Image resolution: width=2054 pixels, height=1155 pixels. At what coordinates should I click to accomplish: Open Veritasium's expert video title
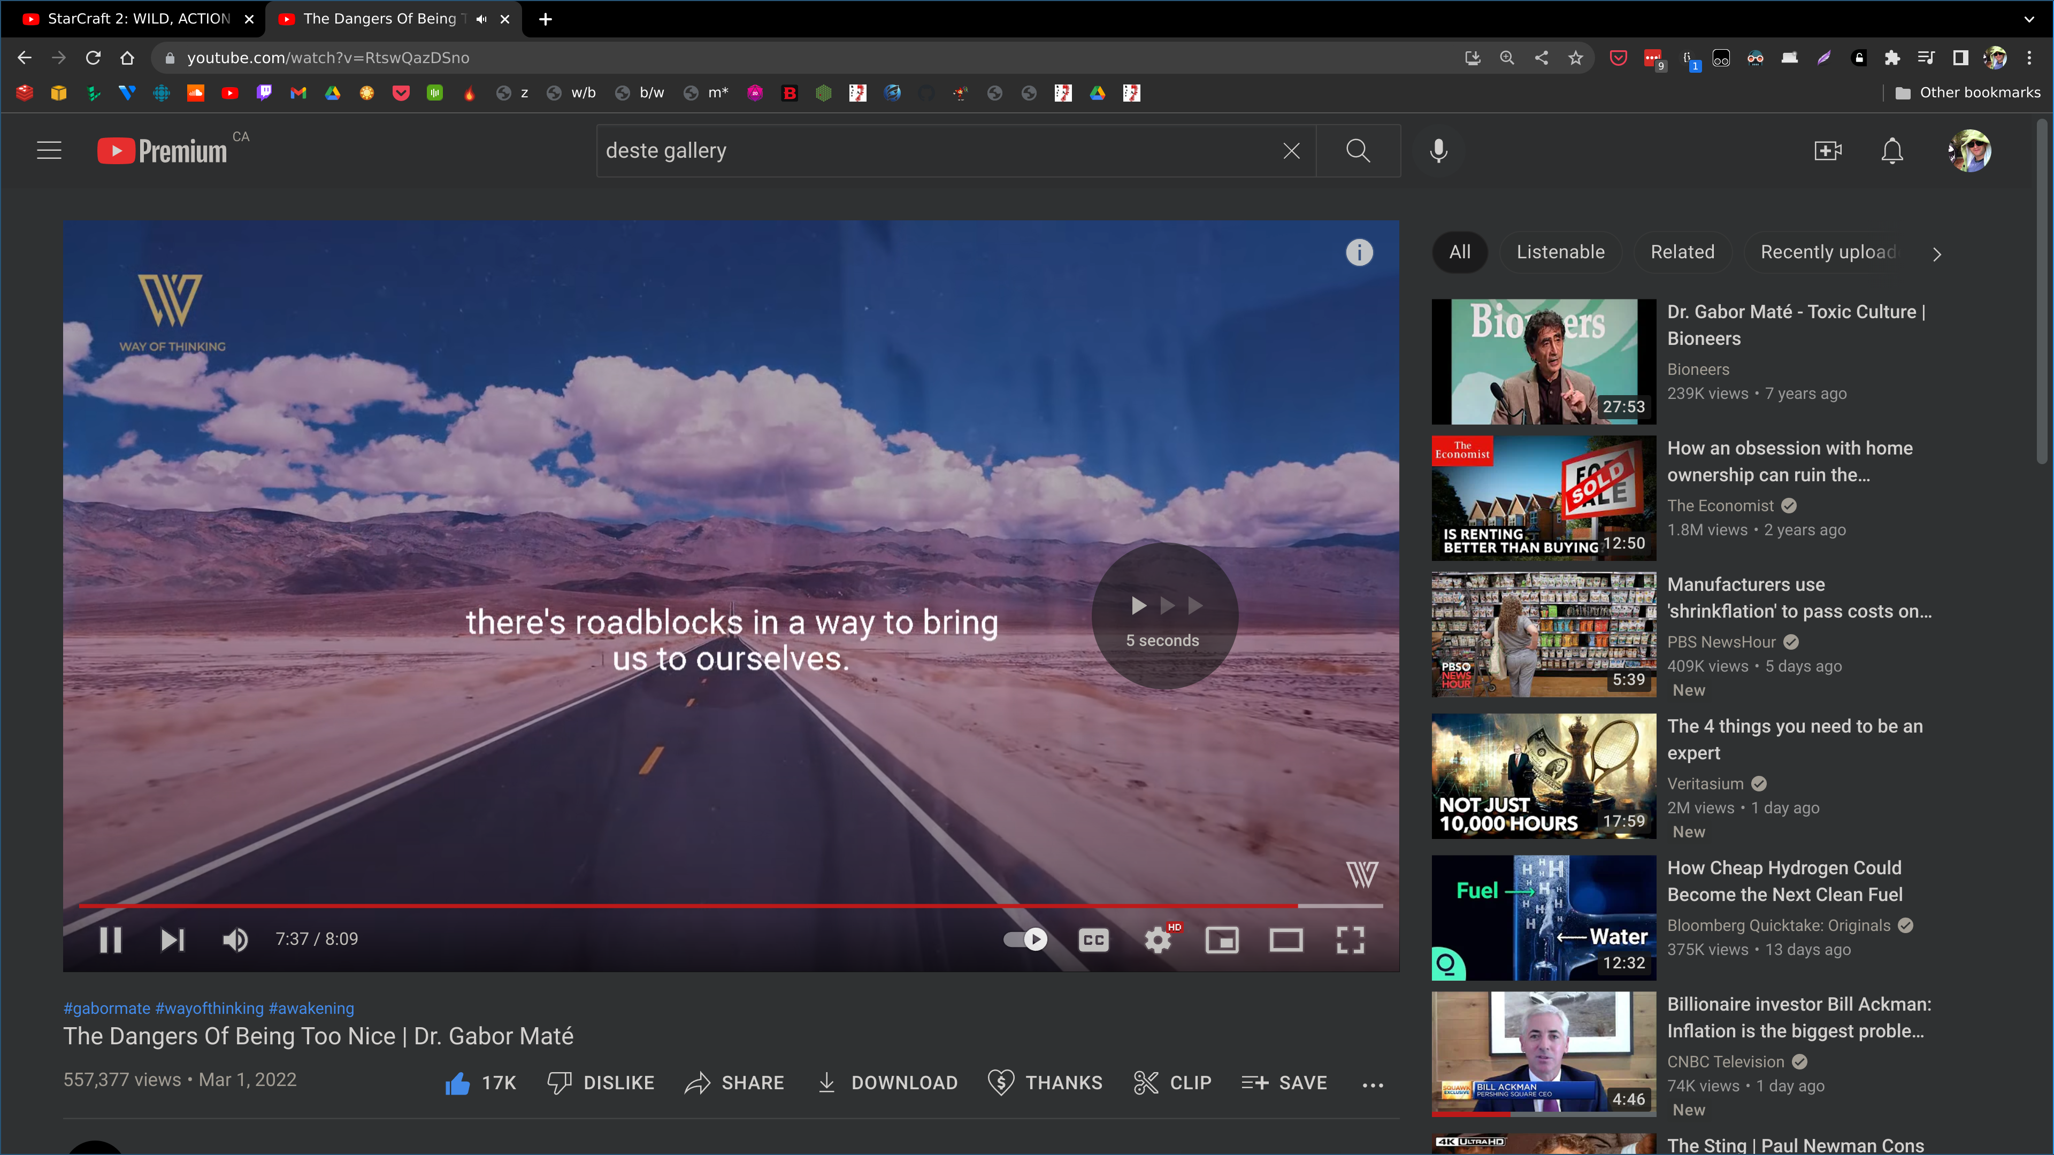[x=1795, y=740]
